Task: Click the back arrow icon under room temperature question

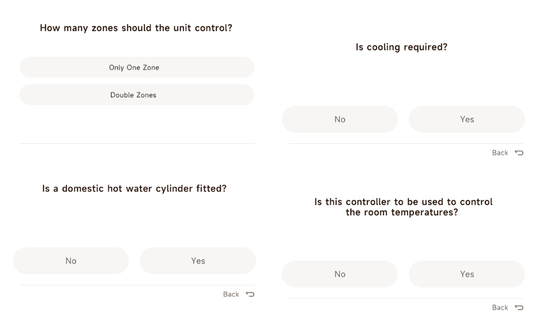Action: click(x=519, y=307)
